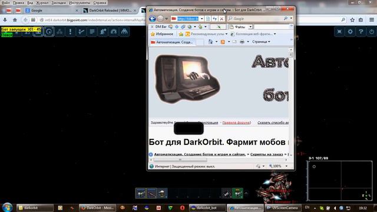Screen dimensions: 377x212
Task: Click the DM Bar label
Action: point(161,26)
